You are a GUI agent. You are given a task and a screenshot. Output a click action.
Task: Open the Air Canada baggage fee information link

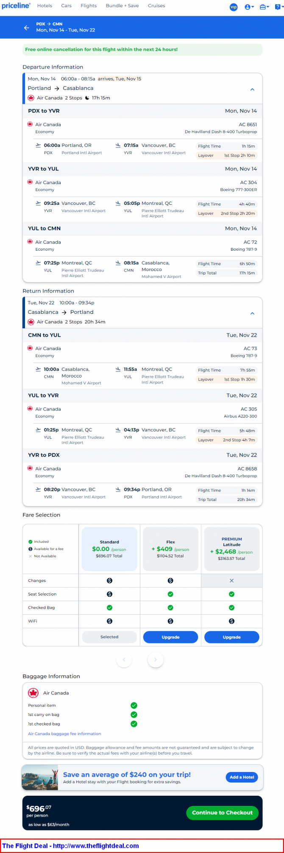[64, 734]
